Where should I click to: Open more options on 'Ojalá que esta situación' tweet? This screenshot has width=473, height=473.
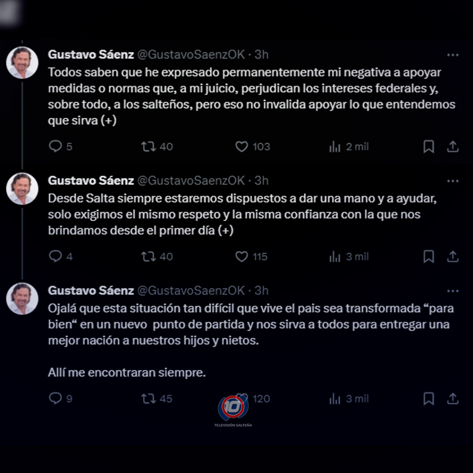tap(453, 291)
